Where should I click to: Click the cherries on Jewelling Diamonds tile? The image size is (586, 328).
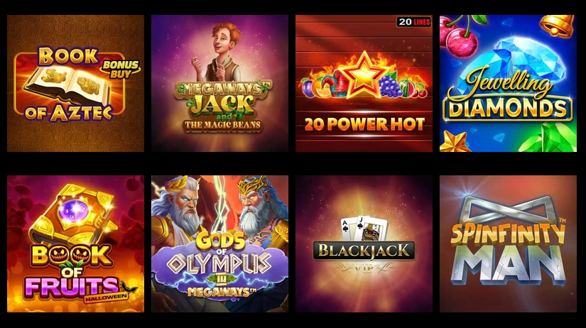coord(460,36)
